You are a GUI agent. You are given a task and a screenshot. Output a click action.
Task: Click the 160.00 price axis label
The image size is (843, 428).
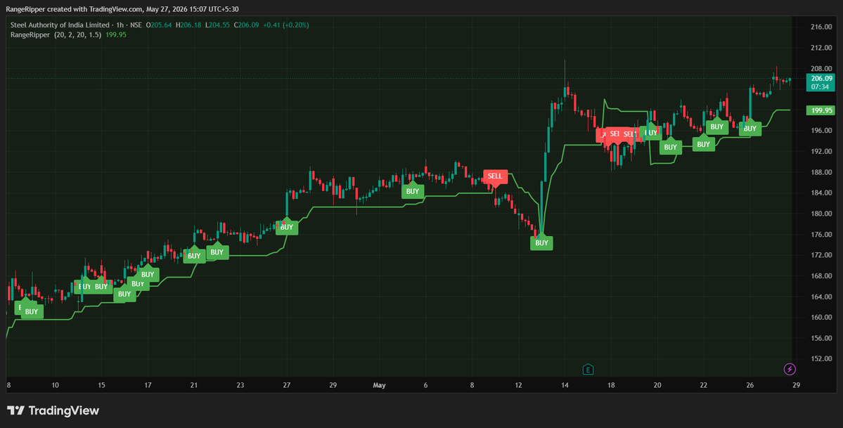[821, 317]
